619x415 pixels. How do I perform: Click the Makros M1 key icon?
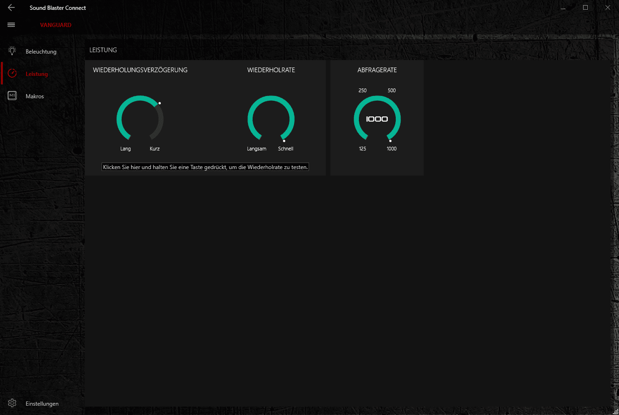12,96
